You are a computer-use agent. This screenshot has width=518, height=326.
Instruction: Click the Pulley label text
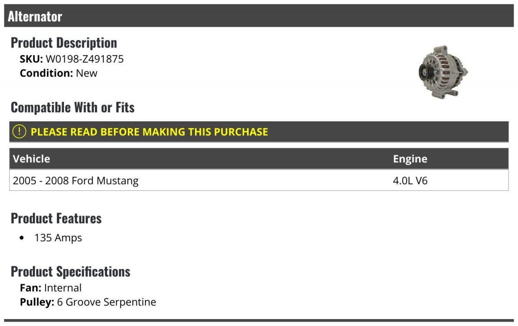pos(37,302)
